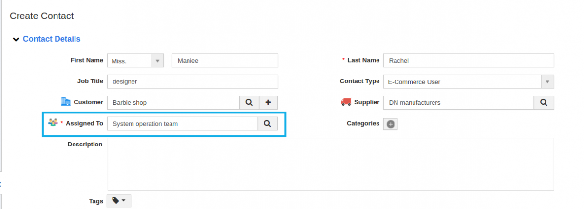Click the Supplier search magnifier icon

tap(544, 103)
